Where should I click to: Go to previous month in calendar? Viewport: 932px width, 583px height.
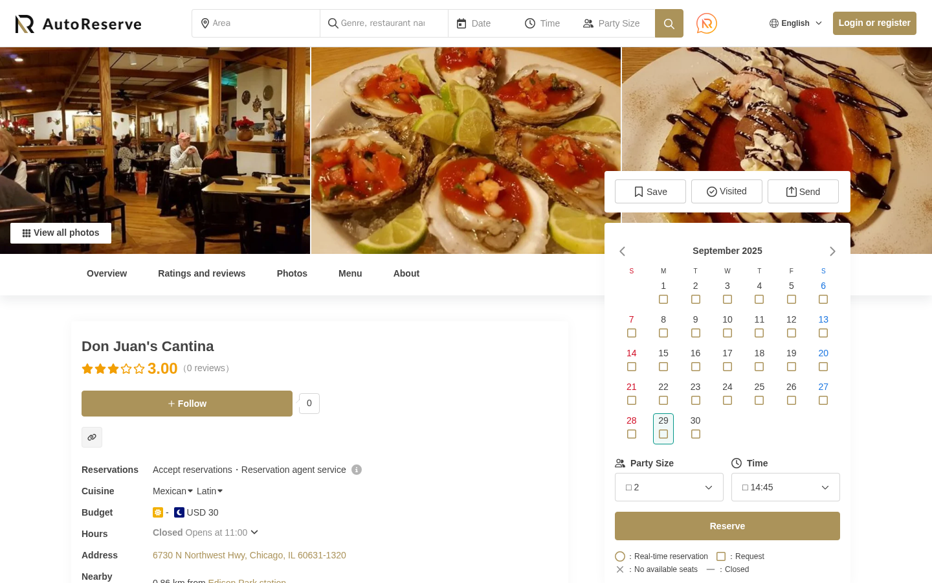(623, 251)
